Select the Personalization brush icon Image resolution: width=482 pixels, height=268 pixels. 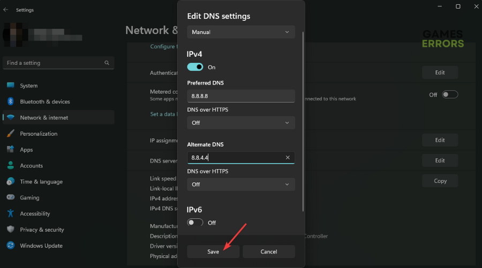click(x=11, y=133)
